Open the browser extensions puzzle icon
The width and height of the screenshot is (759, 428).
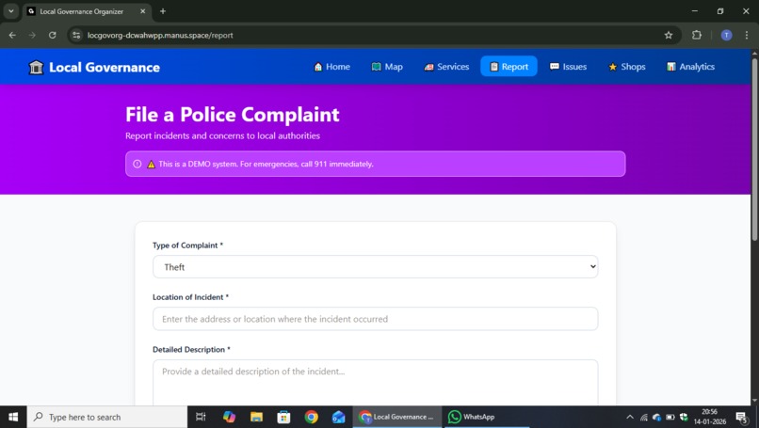click(697, 36)
